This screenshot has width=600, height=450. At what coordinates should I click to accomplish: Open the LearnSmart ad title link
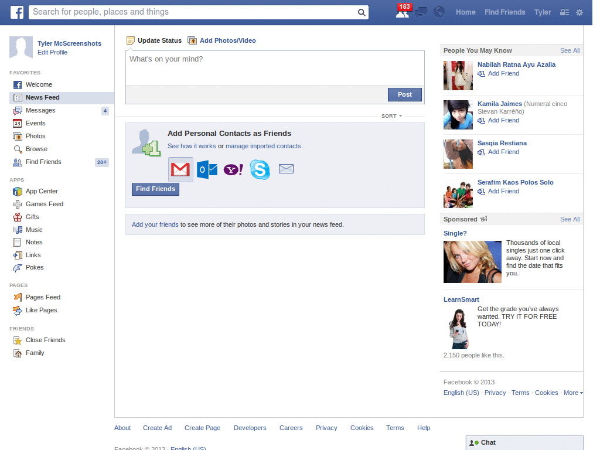(x=461, y=299)
